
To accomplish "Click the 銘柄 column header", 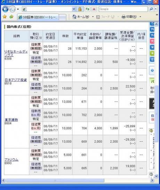I will point(17,36).
